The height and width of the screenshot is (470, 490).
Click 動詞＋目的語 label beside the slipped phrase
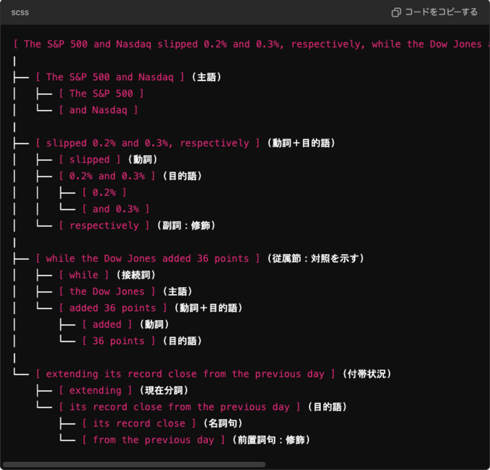tap(301, 143)
